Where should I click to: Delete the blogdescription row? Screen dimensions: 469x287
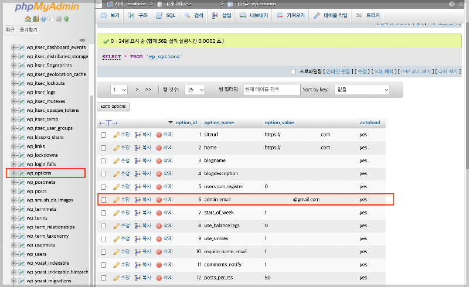point(165,174)
